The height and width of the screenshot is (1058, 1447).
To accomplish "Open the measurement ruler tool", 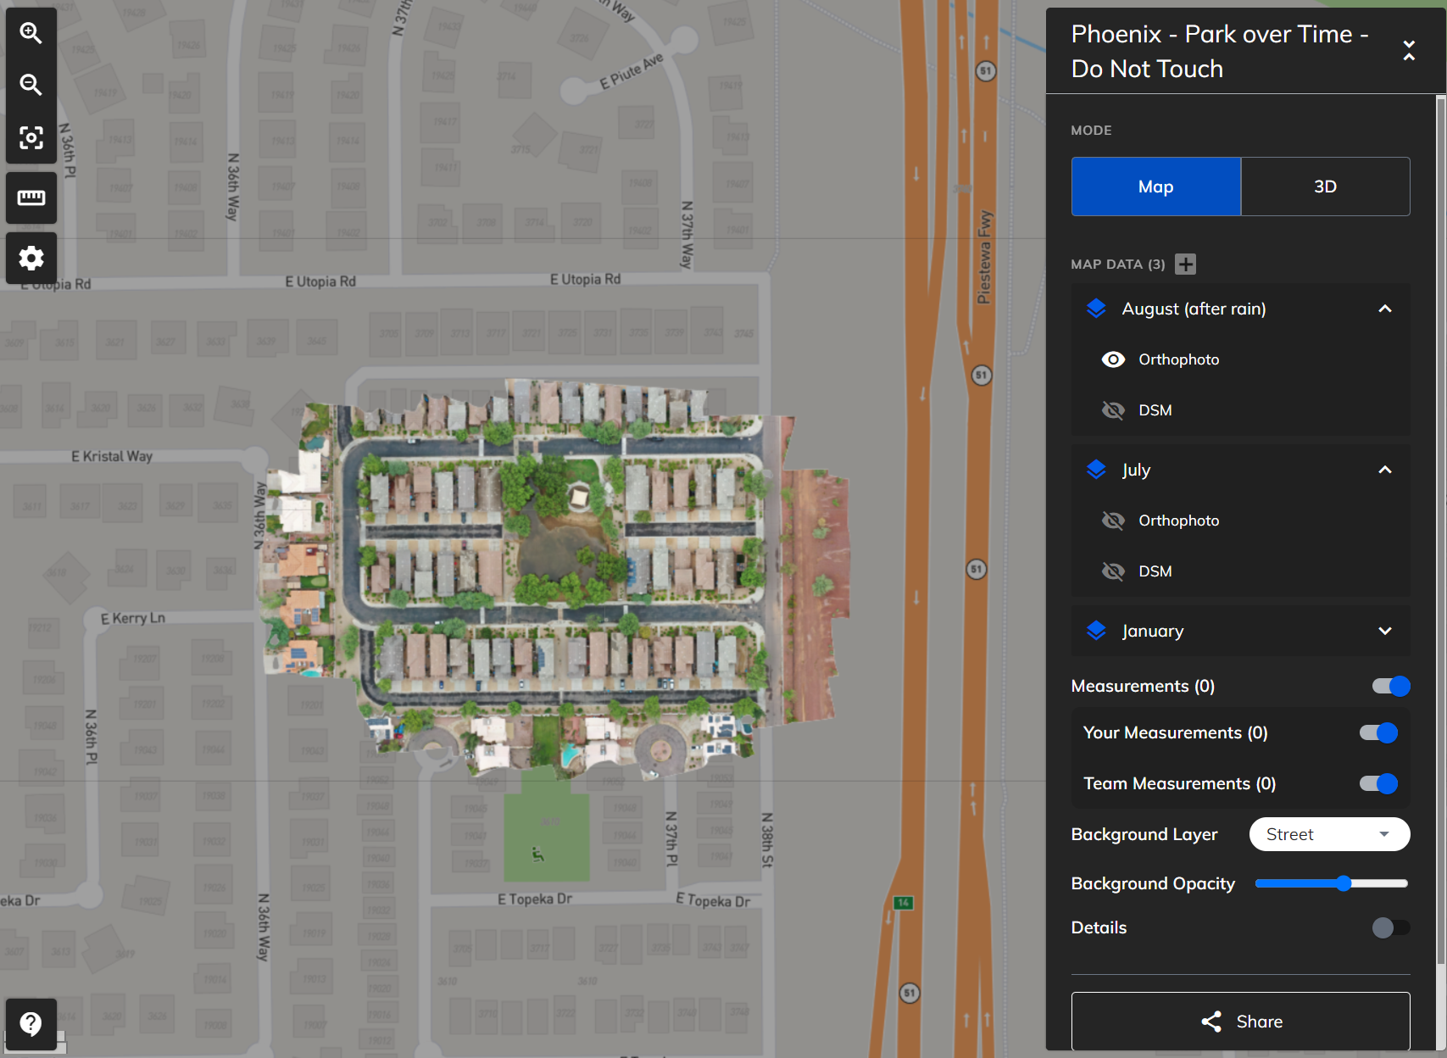I will click(31, 198).
